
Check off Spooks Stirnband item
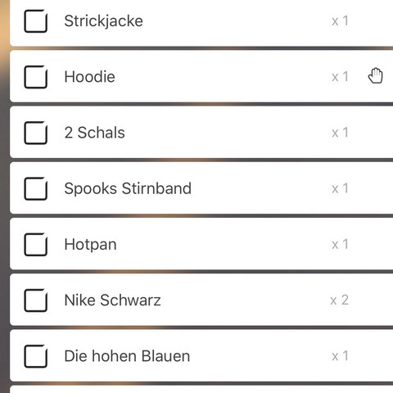[36, 188]
